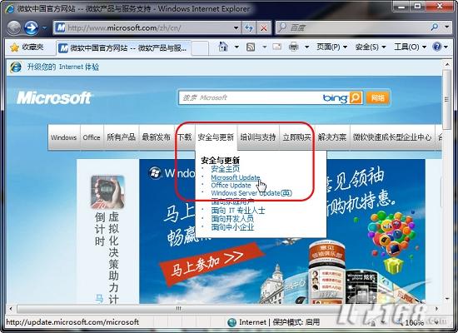Screen dimensions: 458x333
Task: Expand the Home button dropdown arrow
Action: pos(236,47)
